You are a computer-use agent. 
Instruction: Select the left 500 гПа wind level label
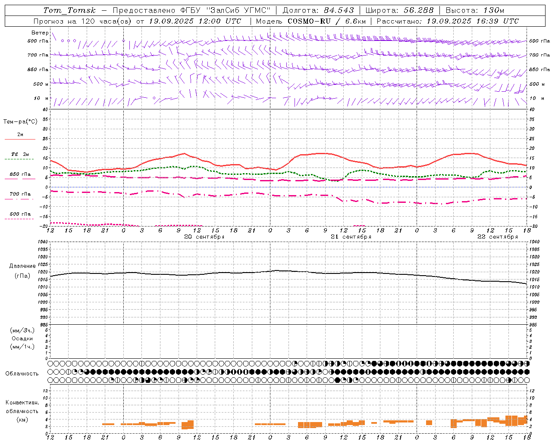click(x=38, y=41)
